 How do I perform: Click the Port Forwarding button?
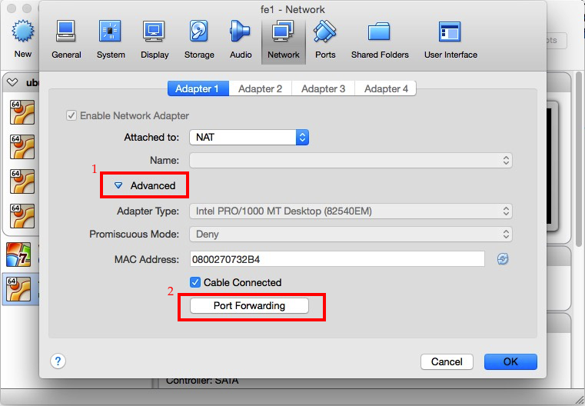pyautogui.click(x=249, y=306)
